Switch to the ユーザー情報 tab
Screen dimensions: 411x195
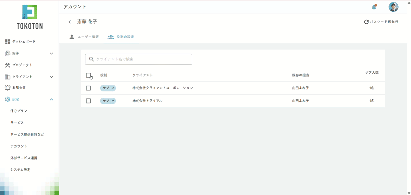(x=84, y=37)
